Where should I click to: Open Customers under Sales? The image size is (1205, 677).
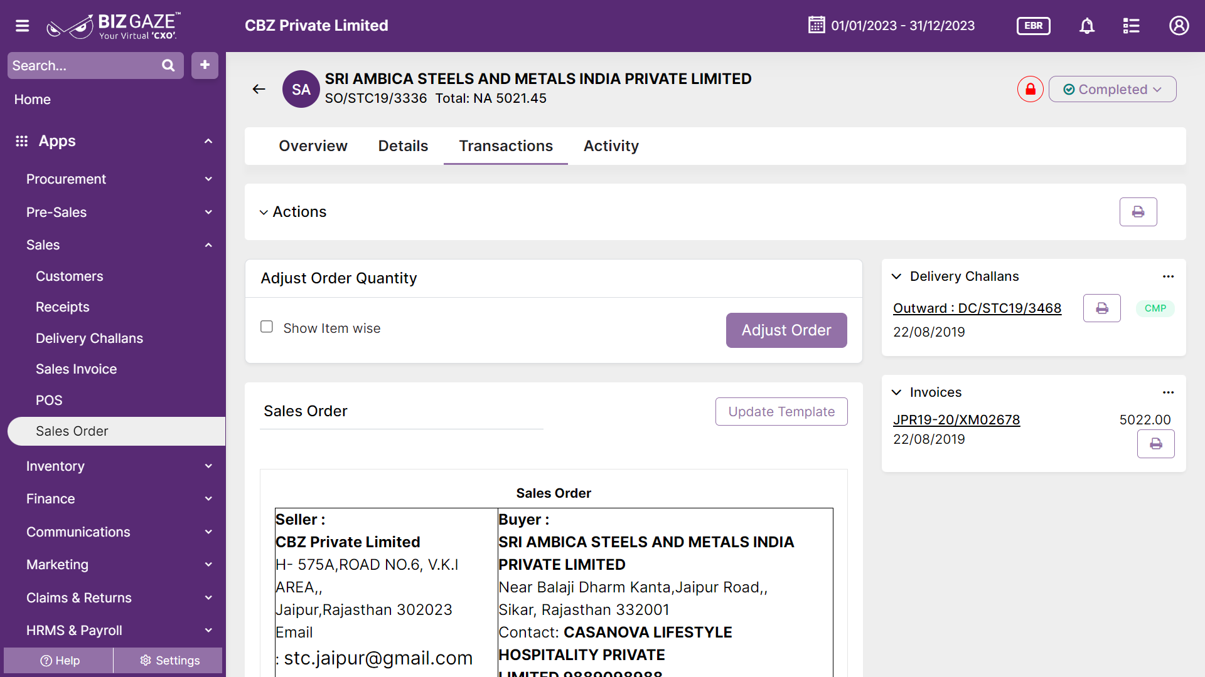[x=69, y=276]
